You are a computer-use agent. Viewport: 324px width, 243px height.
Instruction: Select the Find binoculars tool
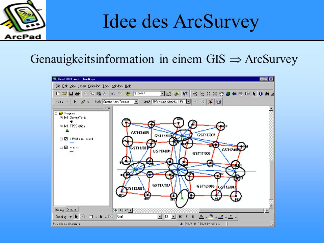tap(267, 93)
